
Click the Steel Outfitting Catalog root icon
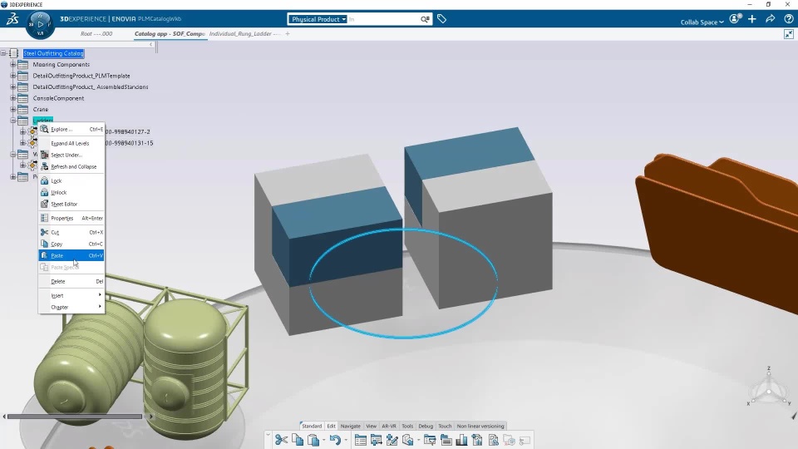coord(14,53)
